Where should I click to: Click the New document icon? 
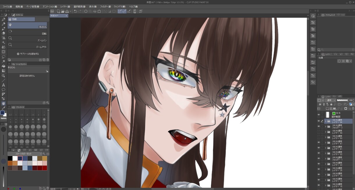tap(58, 11)
